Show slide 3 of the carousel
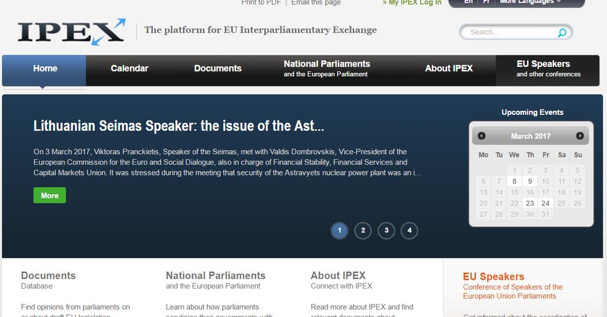This screenshot has width=607, height=317. (x=386, y=230)
